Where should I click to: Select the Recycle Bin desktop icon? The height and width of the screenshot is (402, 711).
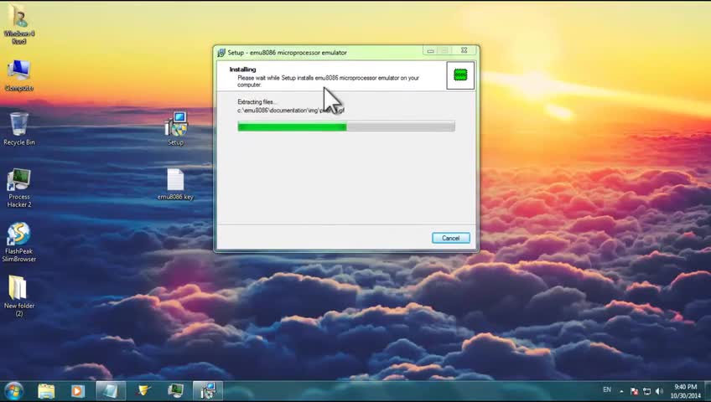point(19,129)
